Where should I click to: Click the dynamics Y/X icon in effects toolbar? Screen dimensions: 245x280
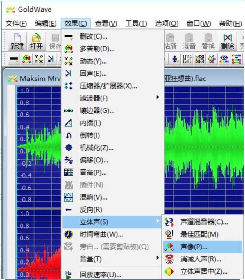coord(39,59)
